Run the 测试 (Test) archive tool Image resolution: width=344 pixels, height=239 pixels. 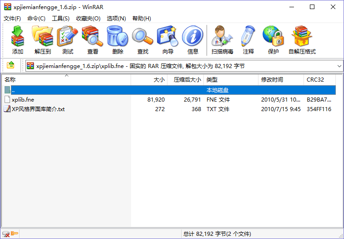67,40
